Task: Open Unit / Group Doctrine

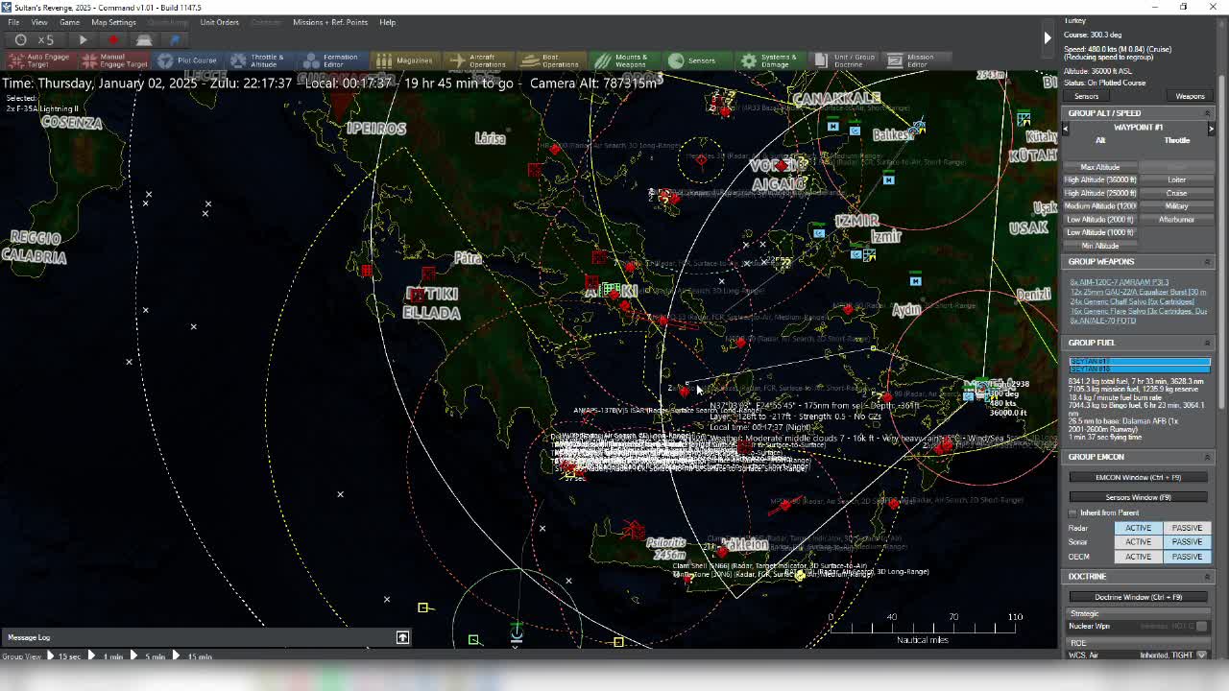Action: click(x=845, y=60)
